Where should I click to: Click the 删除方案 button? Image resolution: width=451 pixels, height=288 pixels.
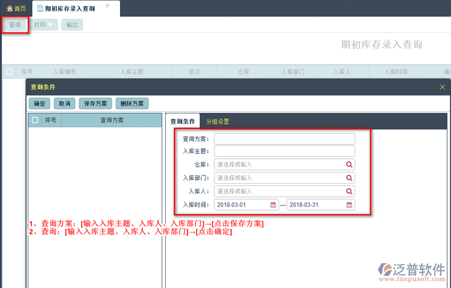(x=132, y=104)
